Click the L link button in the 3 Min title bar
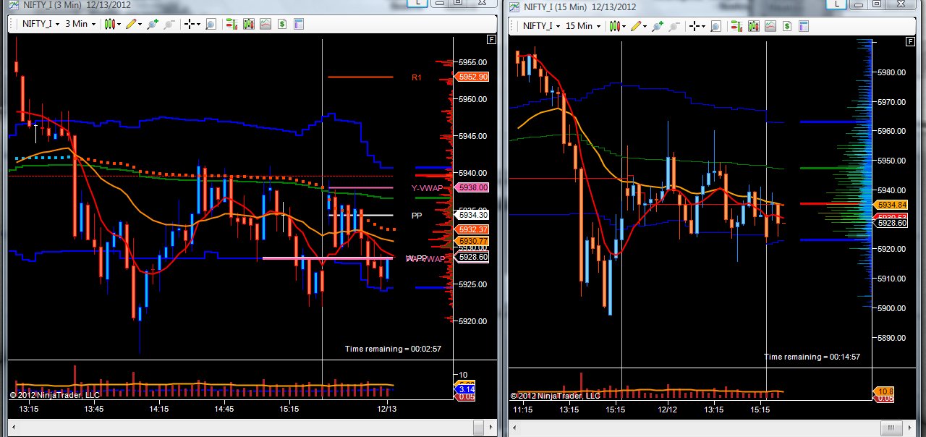The height and width of the screenshot is (437, 926). pyautogui.click(x=417, y=3)
